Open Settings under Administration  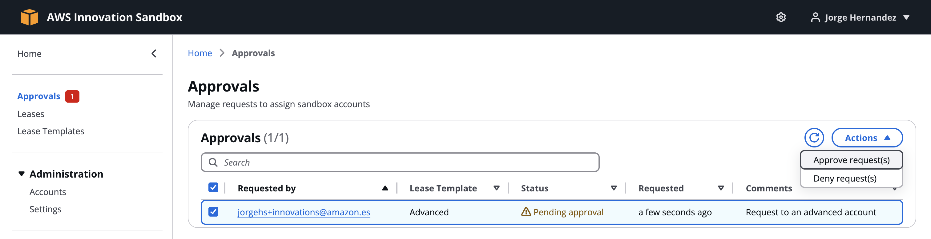[45, 210]
